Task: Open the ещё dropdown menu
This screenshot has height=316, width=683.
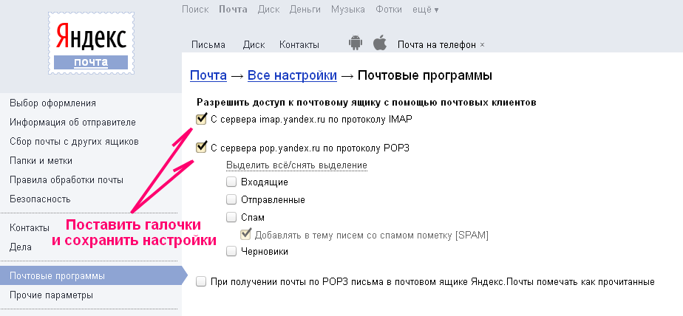Action: (425, 10)
